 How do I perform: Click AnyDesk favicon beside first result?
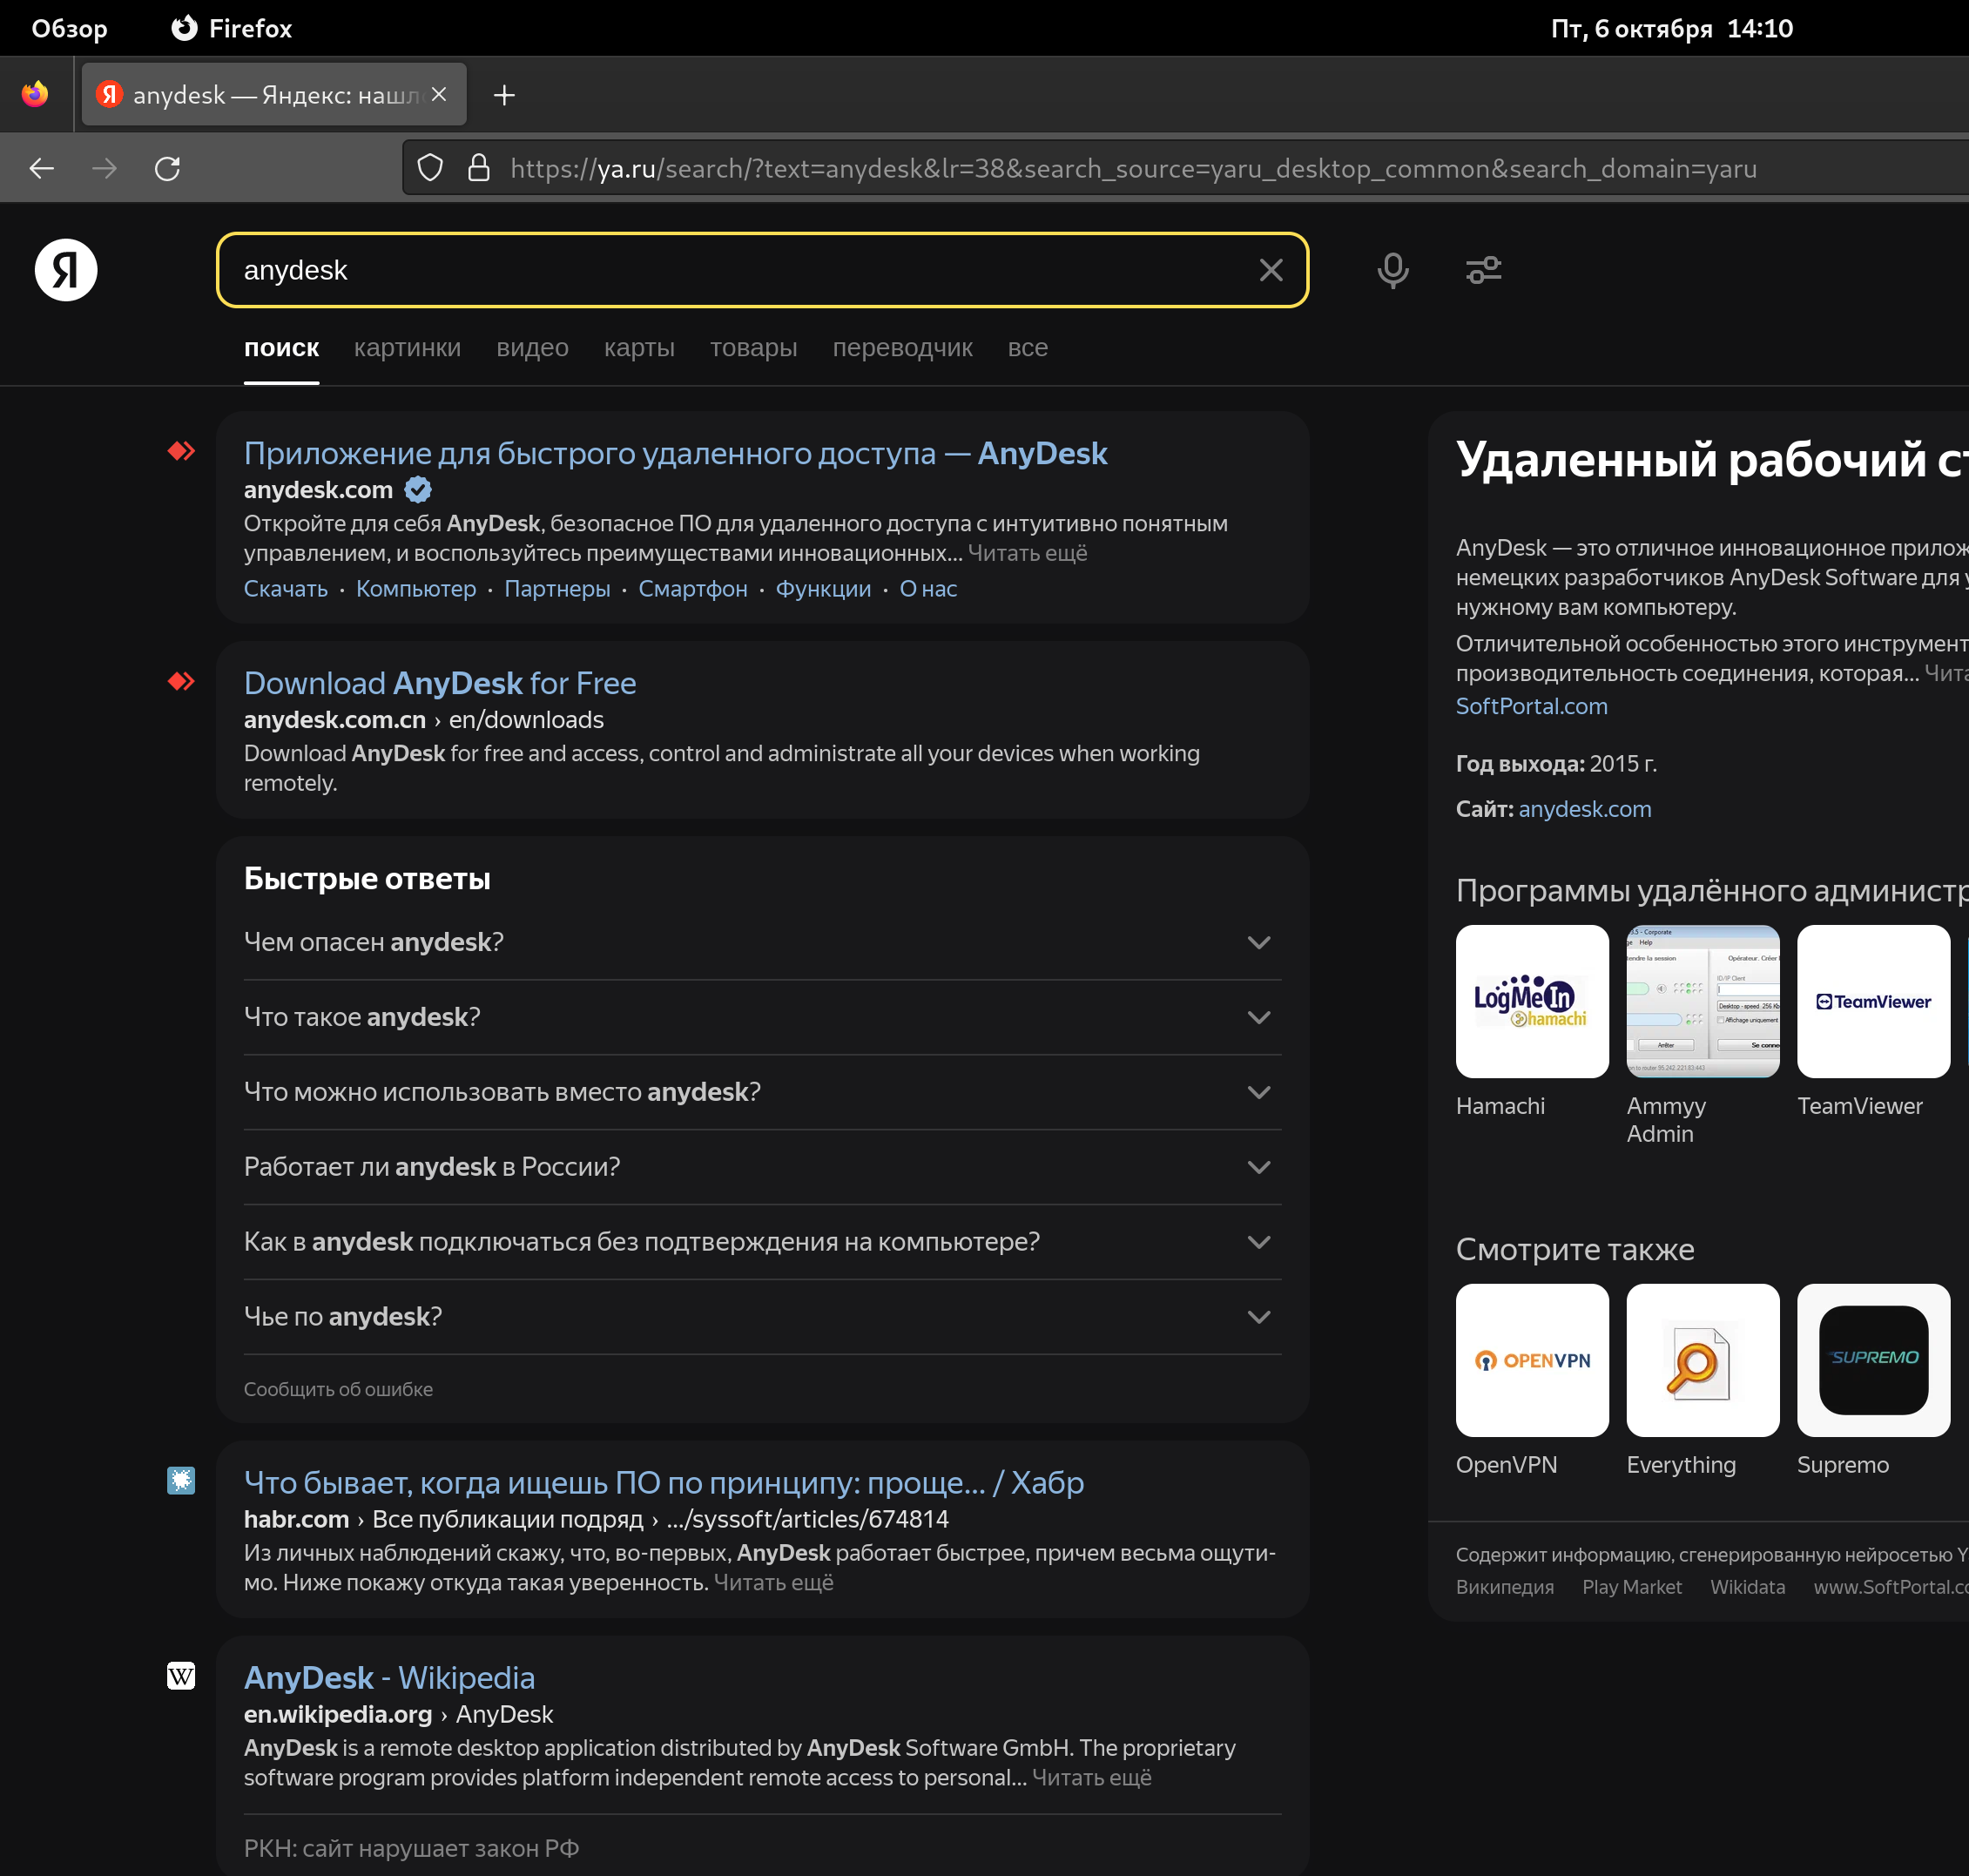pyautogui.click(x=181, y=452)
